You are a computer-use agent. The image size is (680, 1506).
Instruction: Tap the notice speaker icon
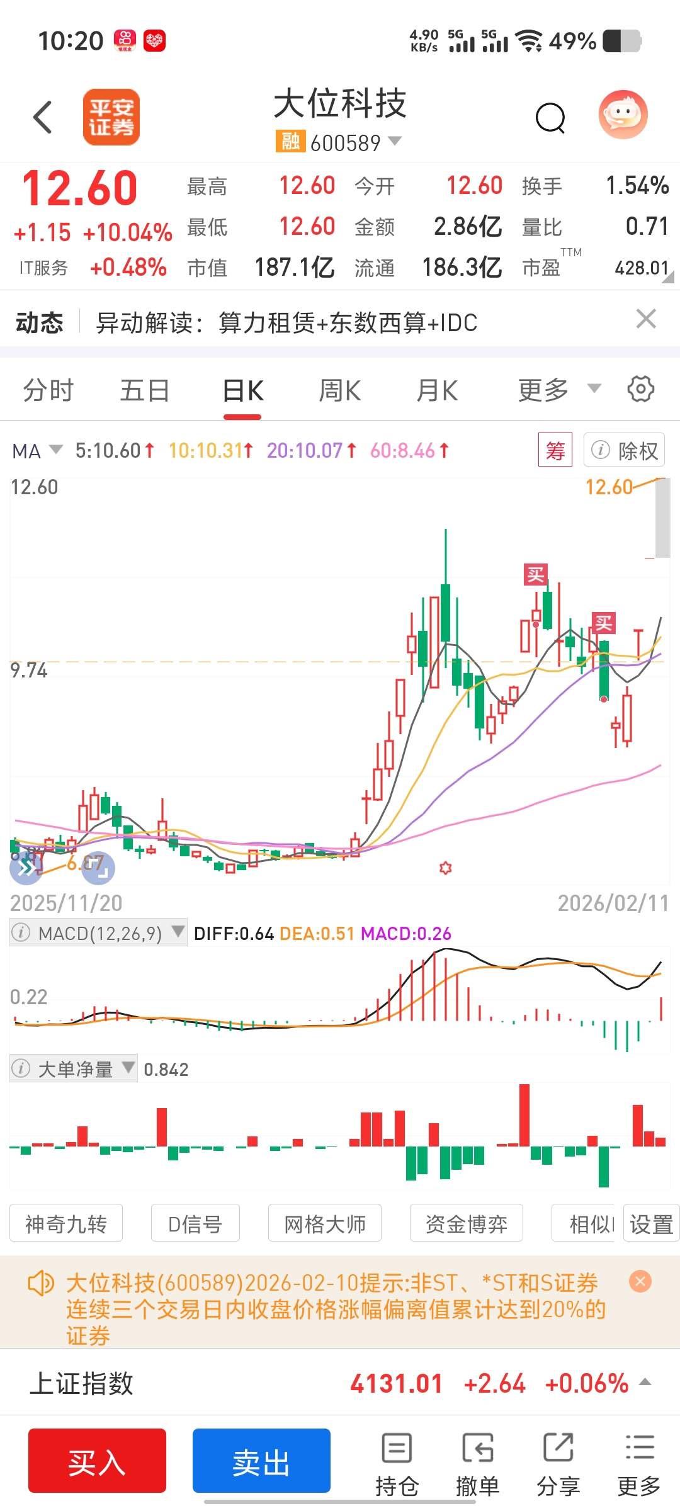click(x=42, y=1282)
